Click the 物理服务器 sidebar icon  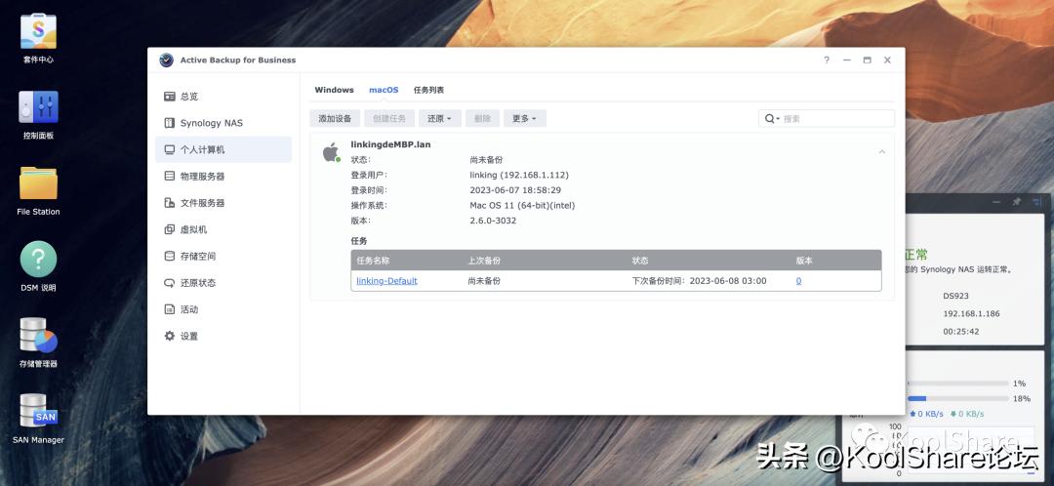(170, 176)
